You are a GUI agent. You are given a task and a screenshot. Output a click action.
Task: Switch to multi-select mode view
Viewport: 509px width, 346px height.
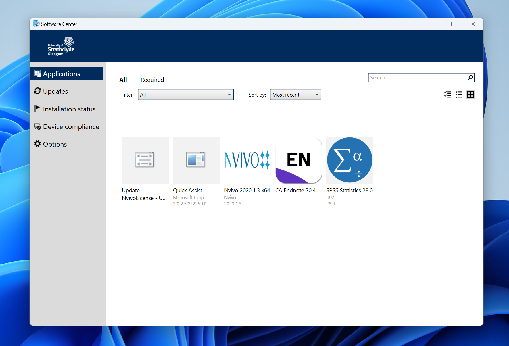pos(447,95)
